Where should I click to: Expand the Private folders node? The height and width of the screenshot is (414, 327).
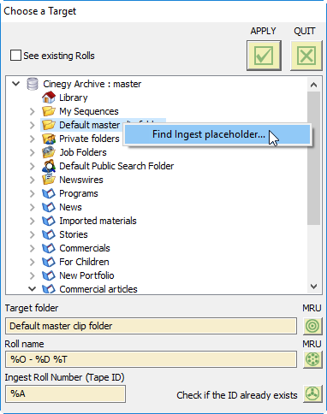pyautogui.click(x=33, y=139)
